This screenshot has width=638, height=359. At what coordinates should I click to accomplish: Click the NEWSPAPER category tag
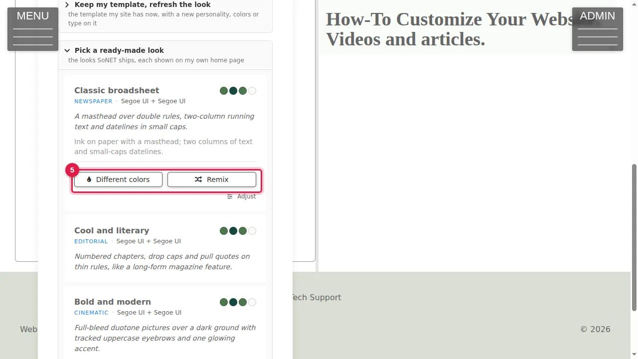point(93,101)
